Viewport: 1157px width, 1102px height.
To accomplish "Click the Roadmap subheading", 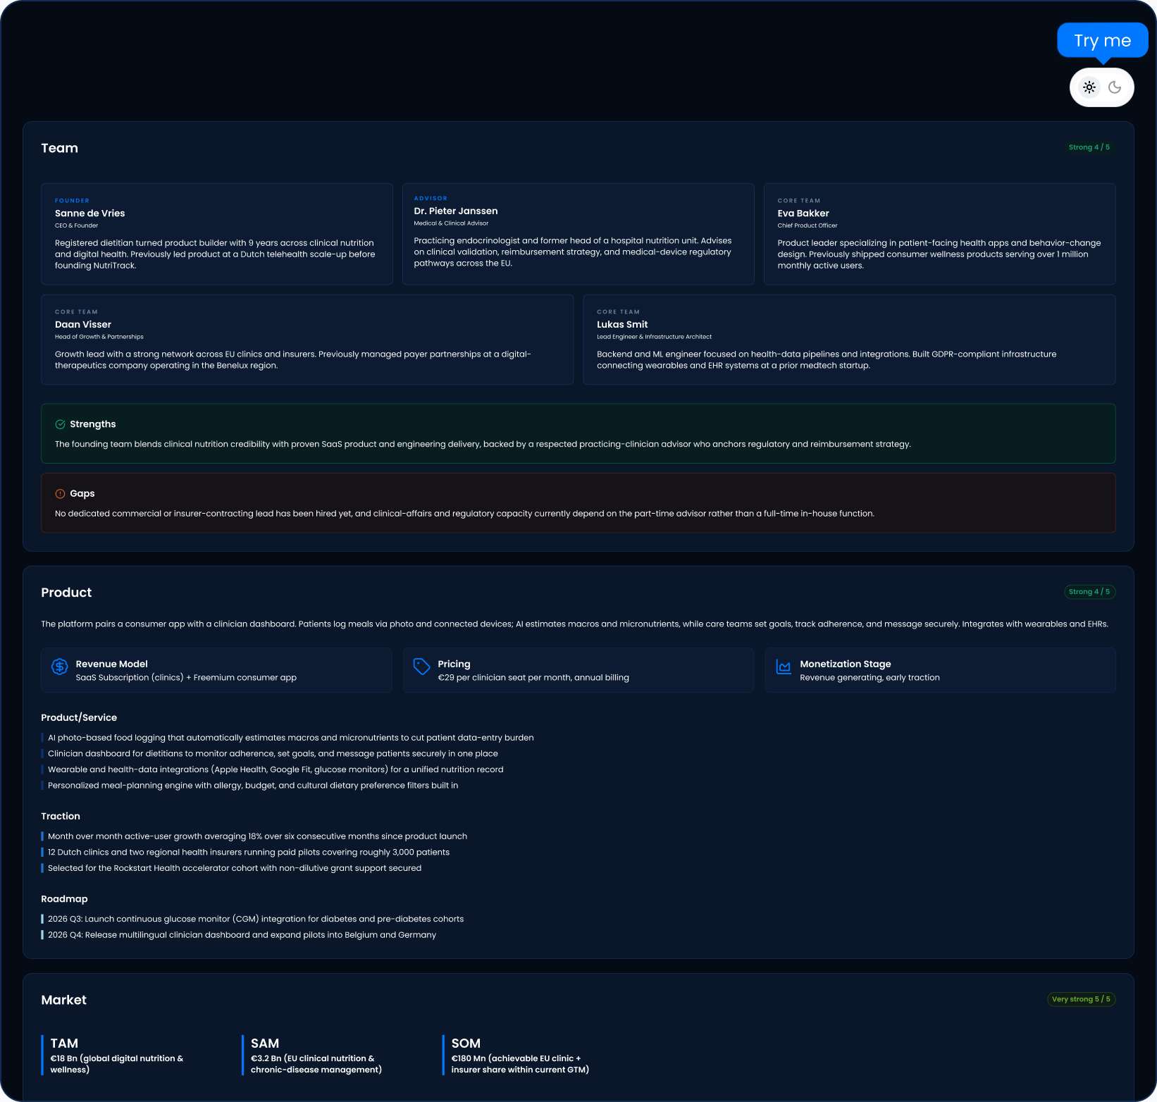I will pos(64,899).
